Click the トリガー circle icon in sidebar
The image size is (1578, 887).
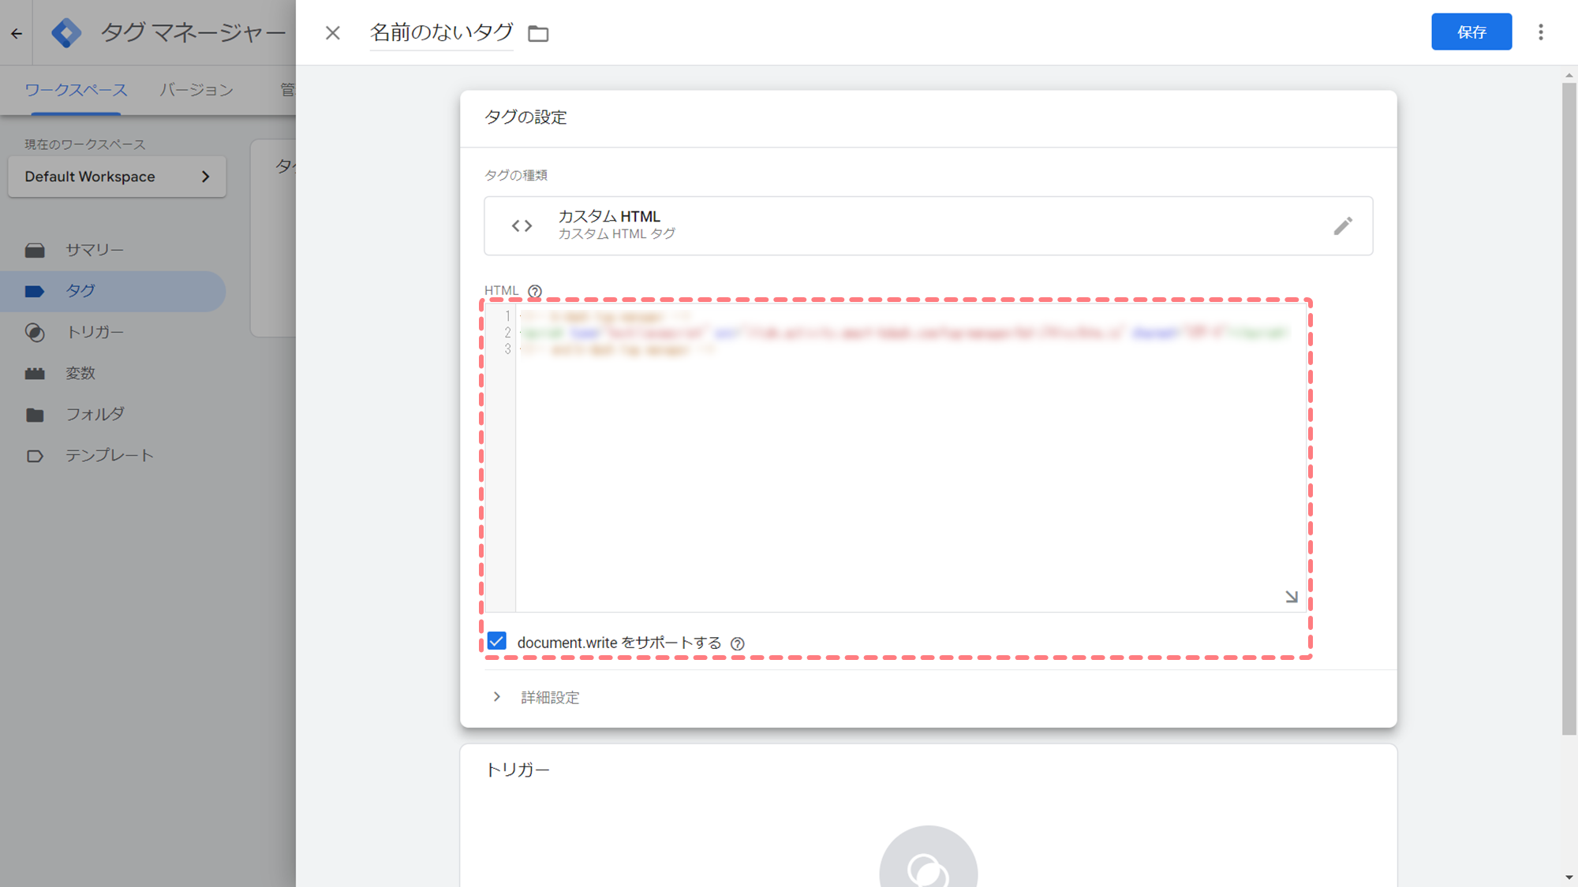35,332
